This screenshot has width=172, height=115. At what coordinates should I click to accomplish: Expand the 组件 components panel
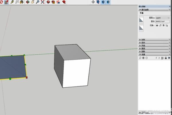(x=140, y=43)
